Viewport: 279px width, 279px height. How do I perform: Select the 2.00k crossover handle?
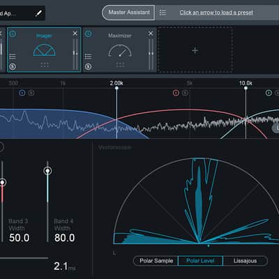coord(116,88)
